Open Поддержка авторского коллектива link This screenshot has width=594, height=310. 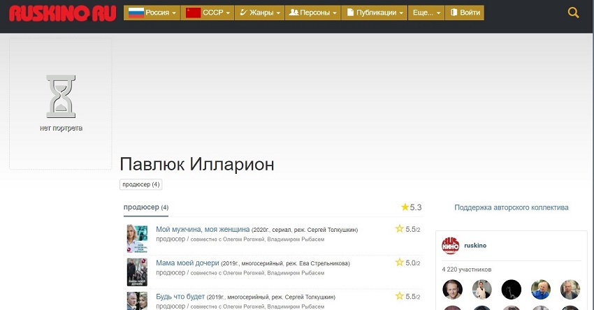pos(512,207)
